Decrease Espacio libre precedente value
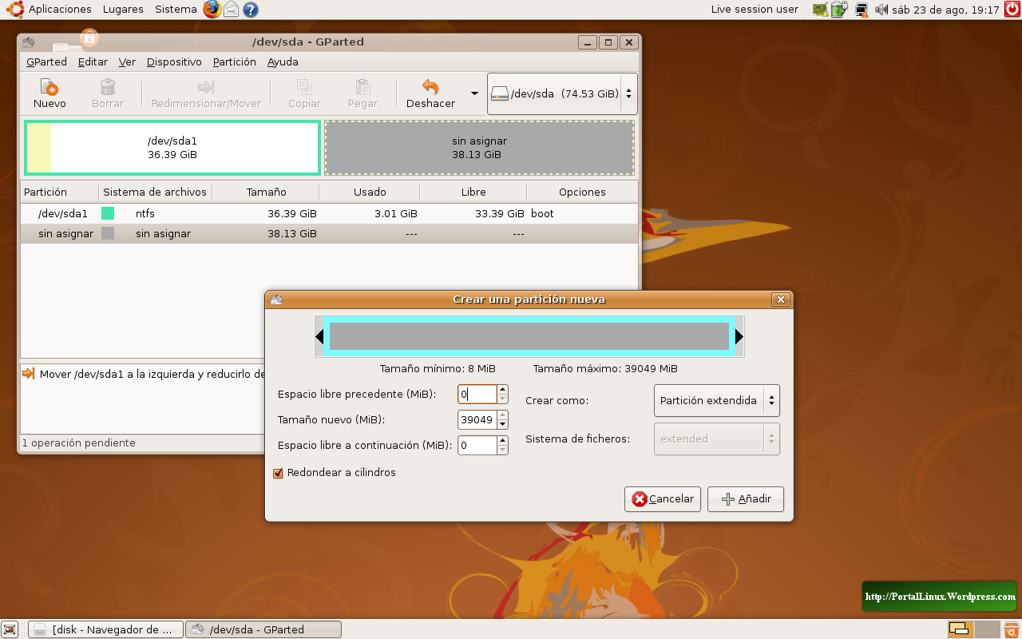The width and height of the screenshot is (1022, 639). coord(502,399)
